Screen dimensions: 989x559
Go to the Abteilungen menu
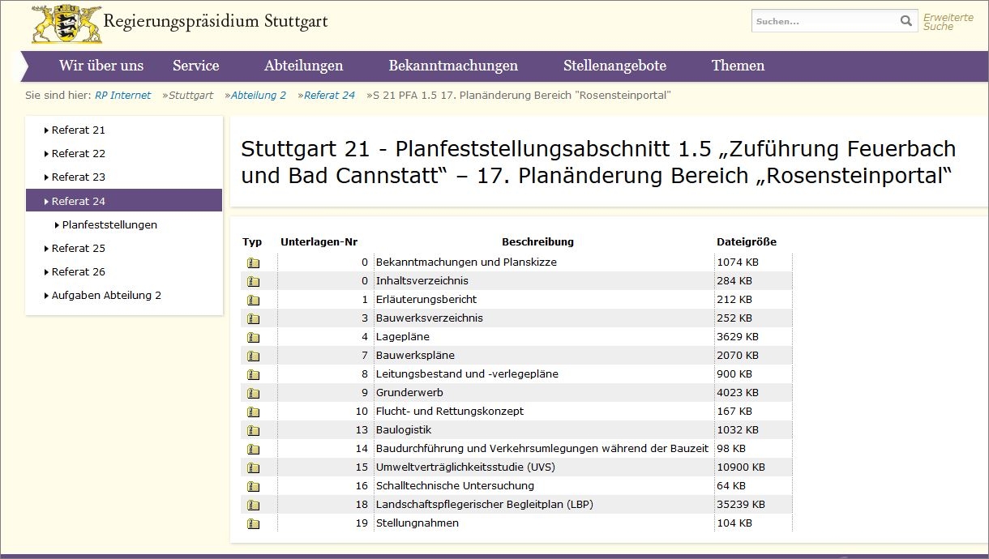[303, 66]
